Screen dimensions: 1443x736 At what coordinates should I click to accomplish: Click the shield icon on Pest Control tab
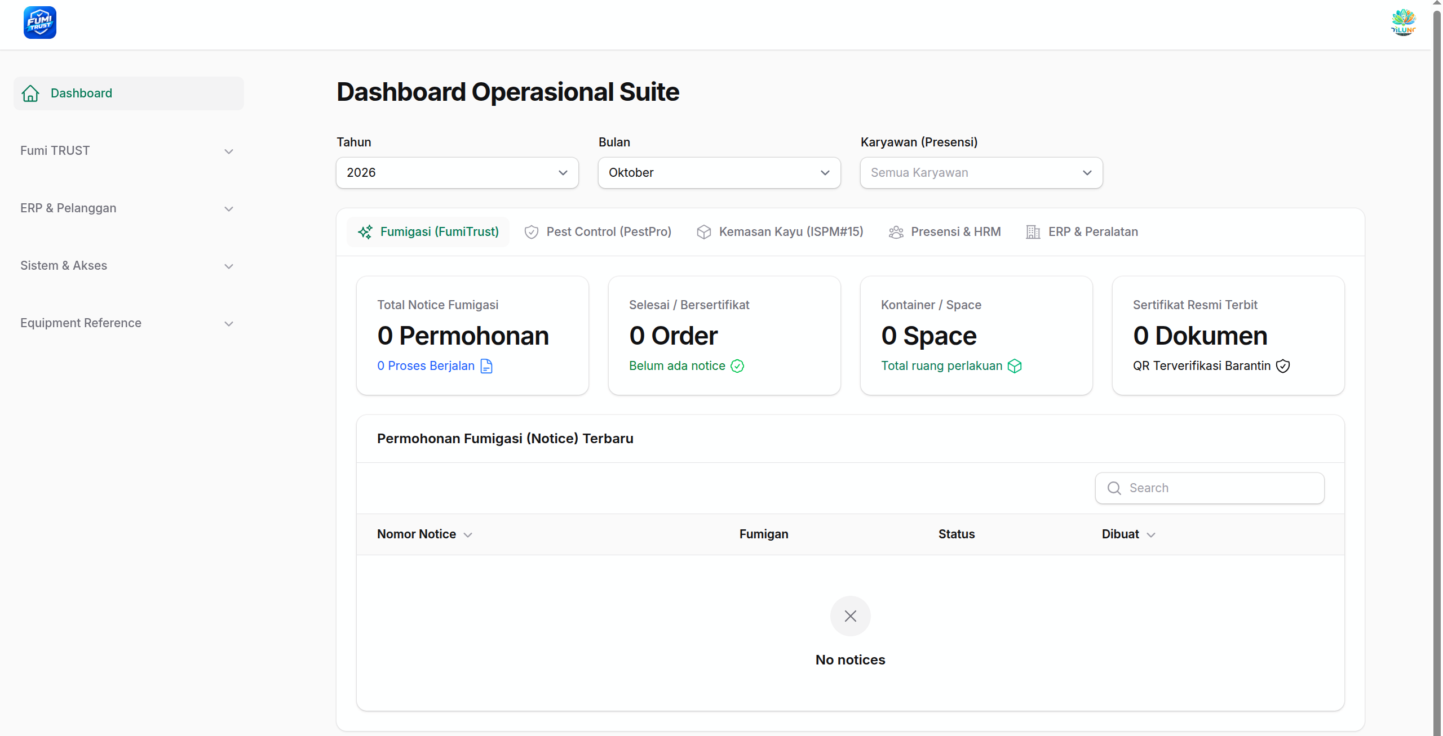531,232
